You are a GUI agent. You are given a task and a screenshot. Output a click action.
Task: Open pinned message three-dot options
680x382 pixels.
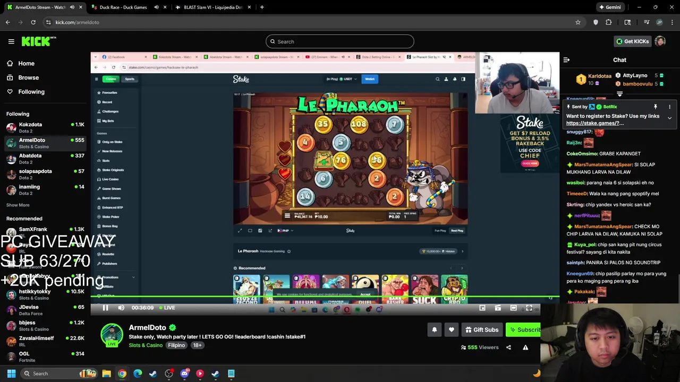point(669,107)
